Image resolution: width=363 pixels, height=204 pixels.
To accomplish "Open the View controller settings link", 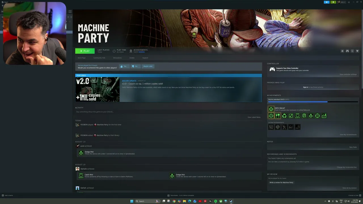I will pyautogui.click(x=348, y=74).
